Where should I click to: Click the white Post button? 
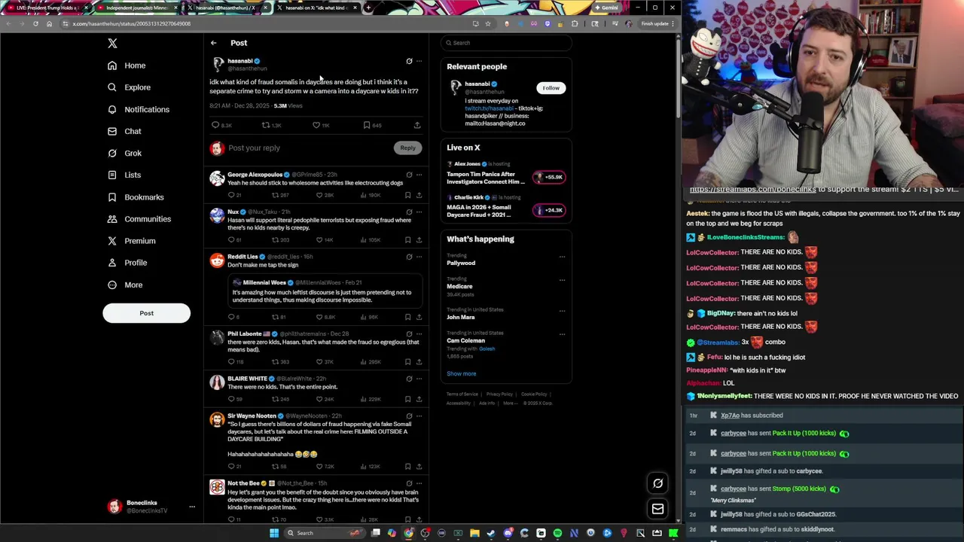point(146,313)
